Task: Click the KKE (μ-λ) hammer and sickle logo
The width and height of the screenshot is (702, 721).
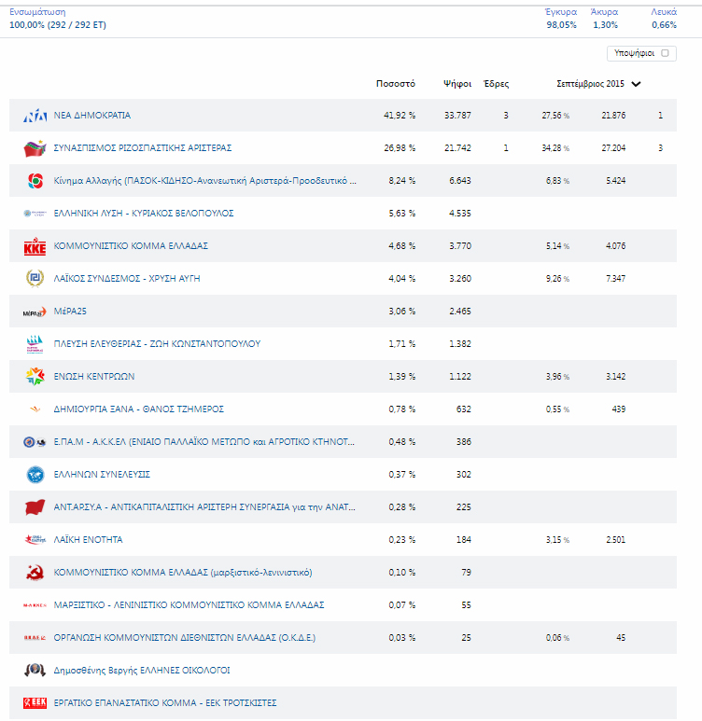Action: pyautogui.click(x=35, y=573)
